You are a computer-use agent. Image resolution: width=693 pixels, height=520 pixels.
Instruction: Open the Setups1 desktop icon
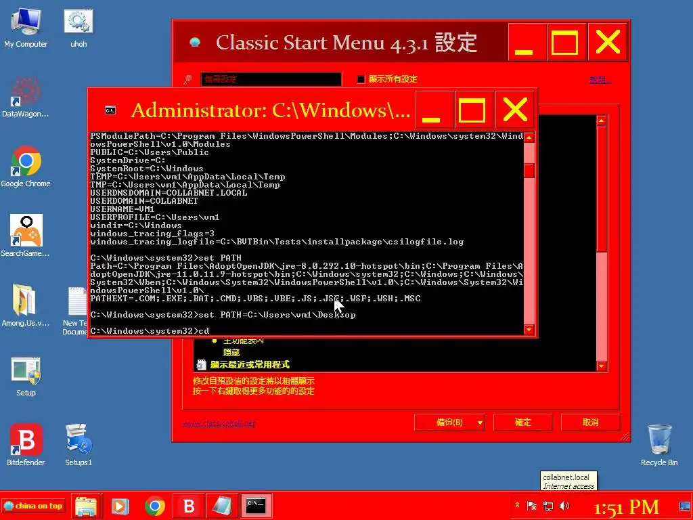[x=79, y=445]
